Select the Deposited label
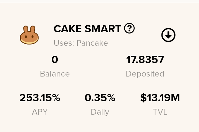The height and width of the screenshot is (132, 199). tap(145, 74)
